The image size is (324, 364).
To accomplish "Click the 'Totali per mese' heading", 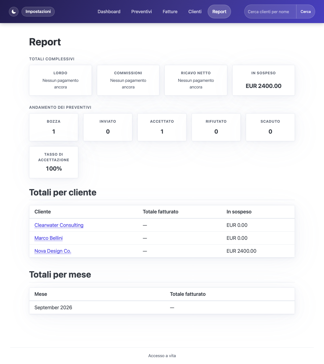I will coord(60,275).
